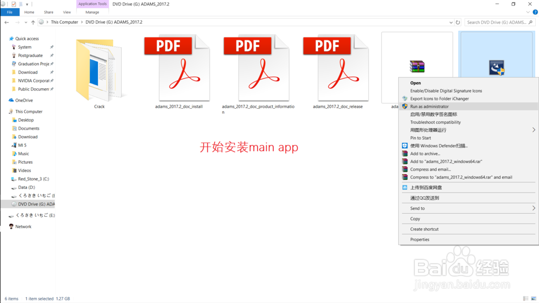This screenshot has width=539, height=303.
Task: Choose Copy from context menu
Action: [x=468, y=219]
